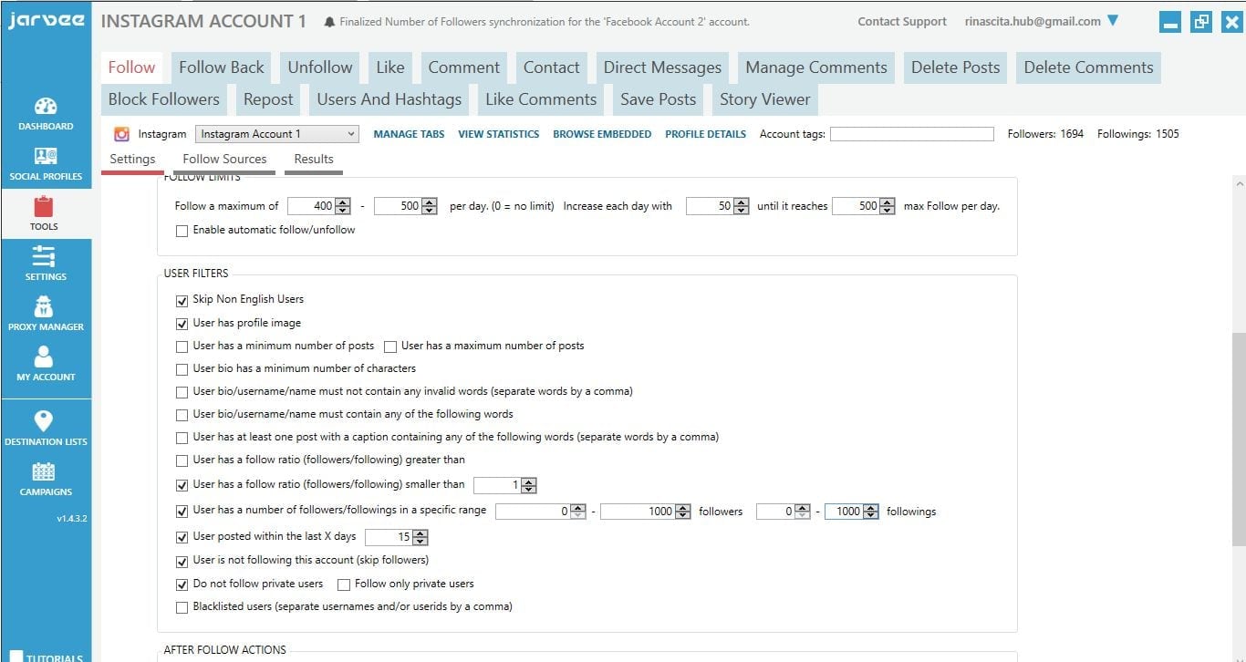Click minimum followers range field
Screen dimensions: 1246x662
tap(541, 512)
